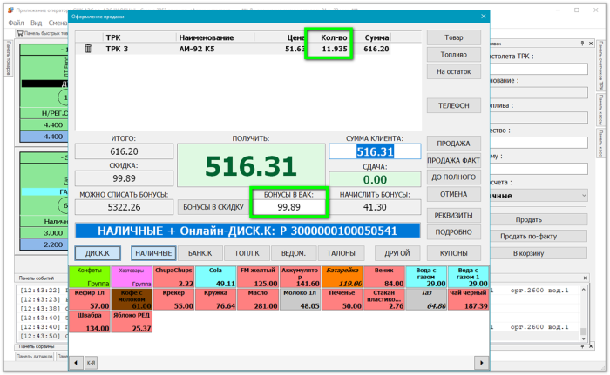This screenshot has width=610, height=375.
Task: Add ChupaChups product tile
Action: pos(173,277)
